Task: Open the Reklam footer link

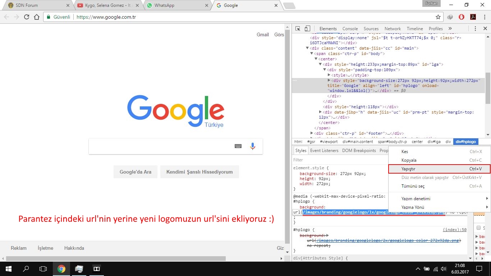Action: point(19,248)
